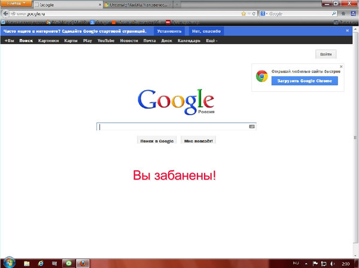Image resolution: width=359 pixels, height=268 pixels.
Task: Click Нет, спасибо in the blue banner
Action: (x=206, y=31)
